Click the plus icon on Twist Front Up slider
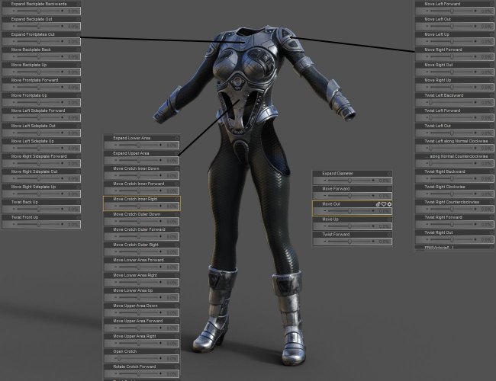Image resolution: width=496 pixels, height=381 pixels. coord(62,224)
